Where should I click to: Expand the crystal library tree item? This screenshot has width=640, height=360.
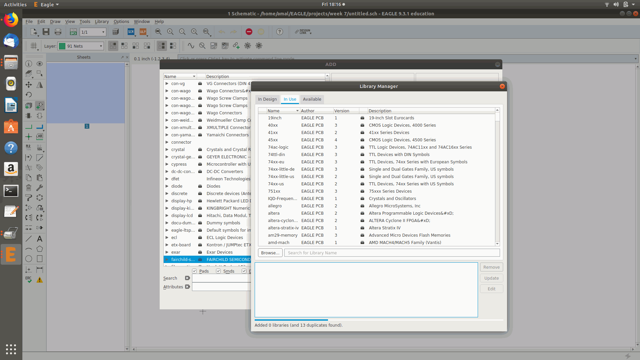pos(167,150)
